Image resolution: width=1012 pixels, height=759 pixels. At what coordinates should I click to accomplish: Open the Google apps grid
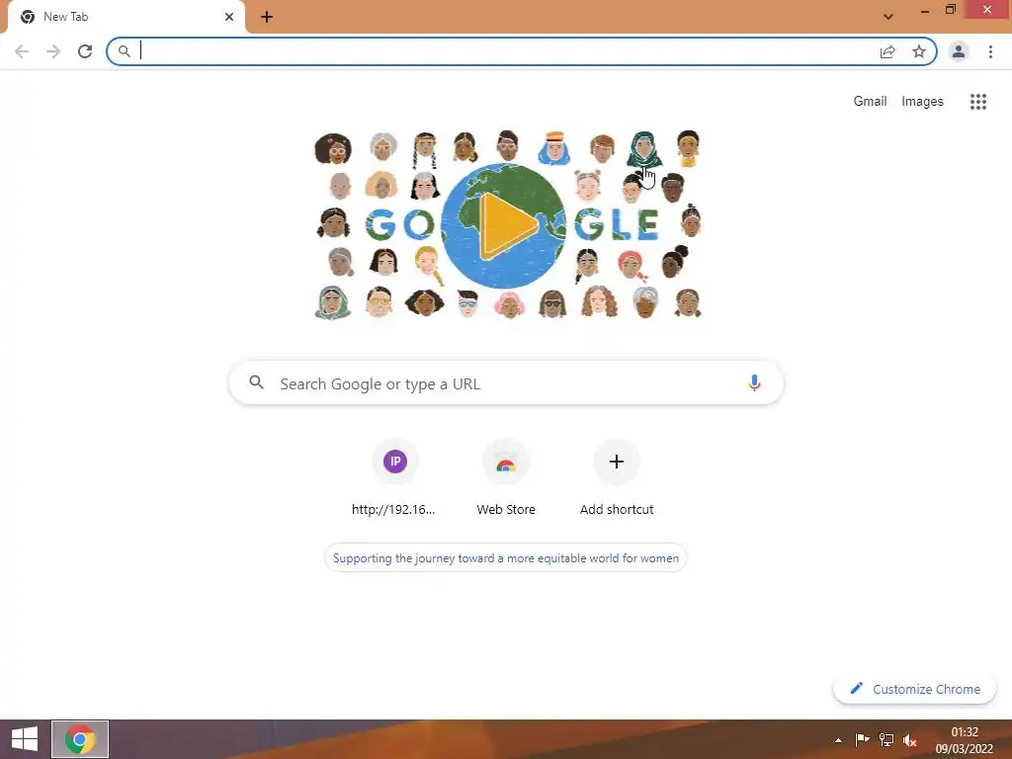[x=977, y=102]
